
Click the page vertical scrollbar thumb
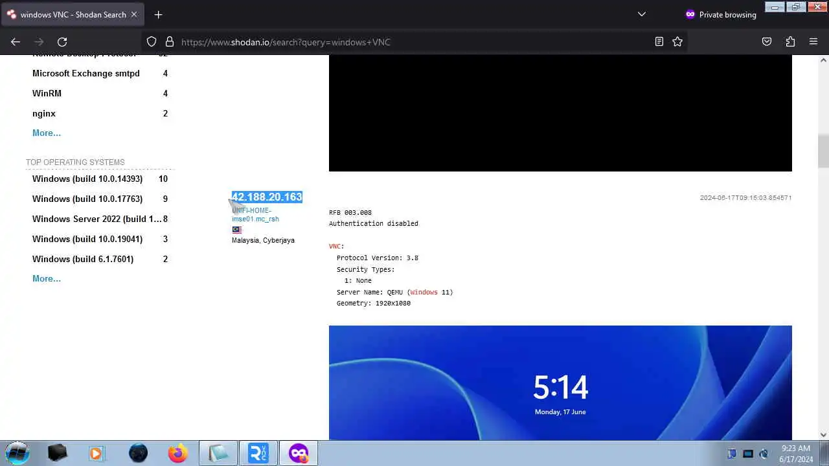pos(823,150)
